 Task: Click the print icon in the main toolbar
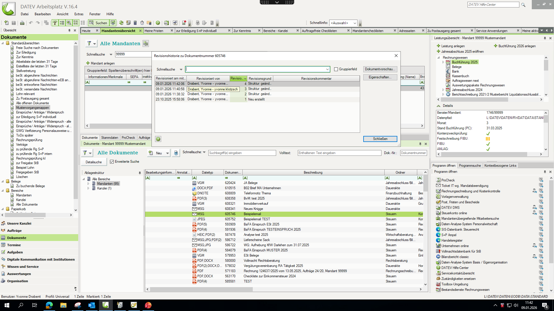click(x=22, y=23)
